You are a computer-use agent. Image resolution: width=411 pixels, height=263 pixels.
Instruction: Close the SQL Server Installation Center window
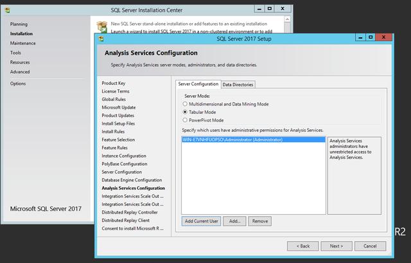point(283,8)
